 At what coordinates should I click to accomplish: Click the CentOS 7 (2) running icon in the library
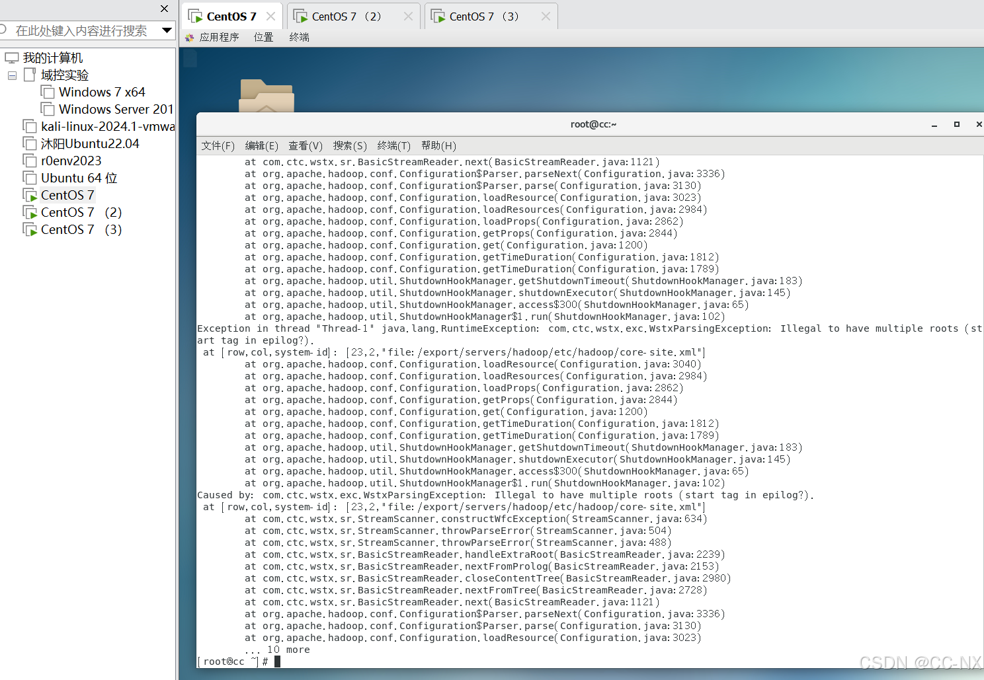30,212
